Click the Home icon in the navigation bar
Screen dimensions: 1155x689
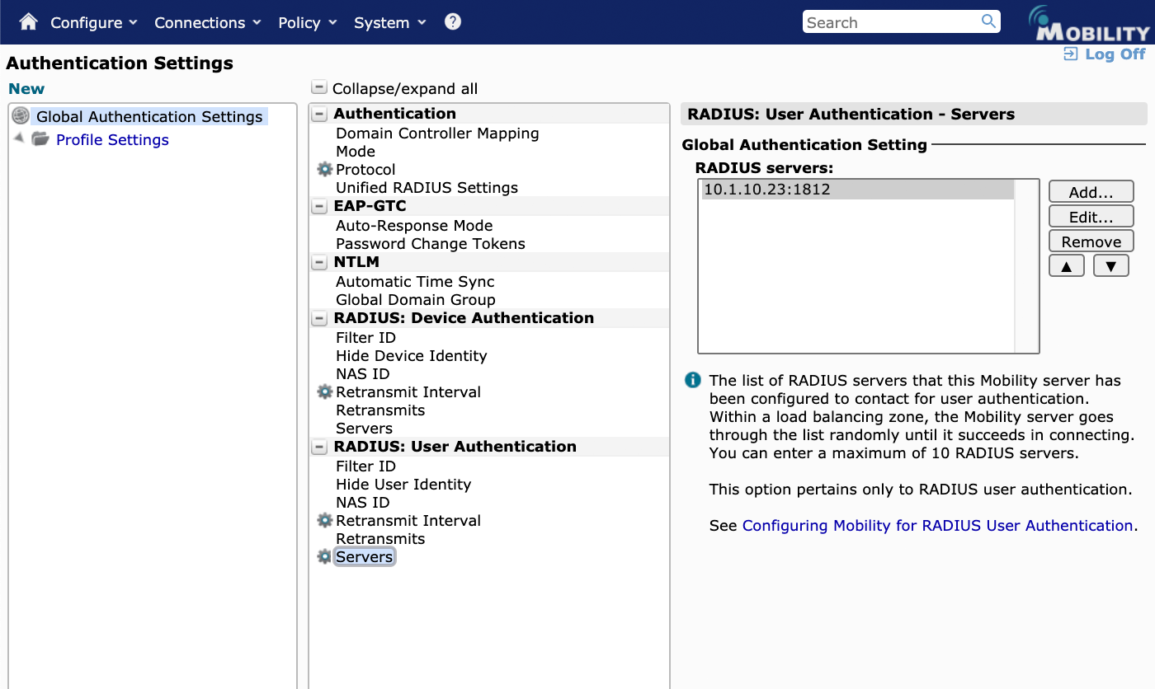tap(28, 21)
